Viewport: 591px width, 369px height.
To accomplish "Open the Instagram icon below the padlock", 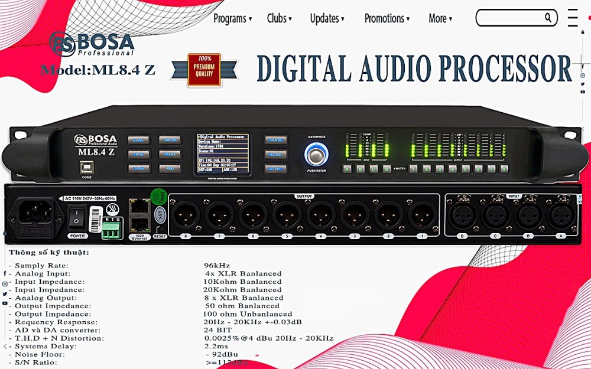I will 583,76.
